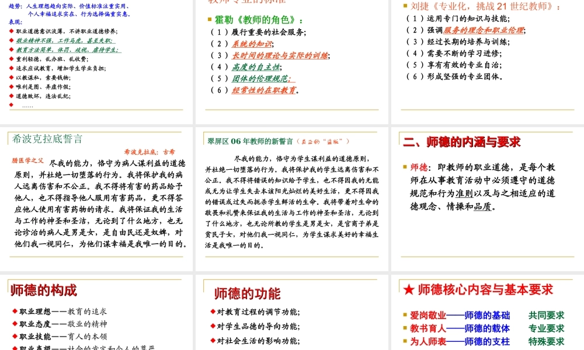
Task: Click the line 享有有效的专业自治
Action: coord(454,65)
